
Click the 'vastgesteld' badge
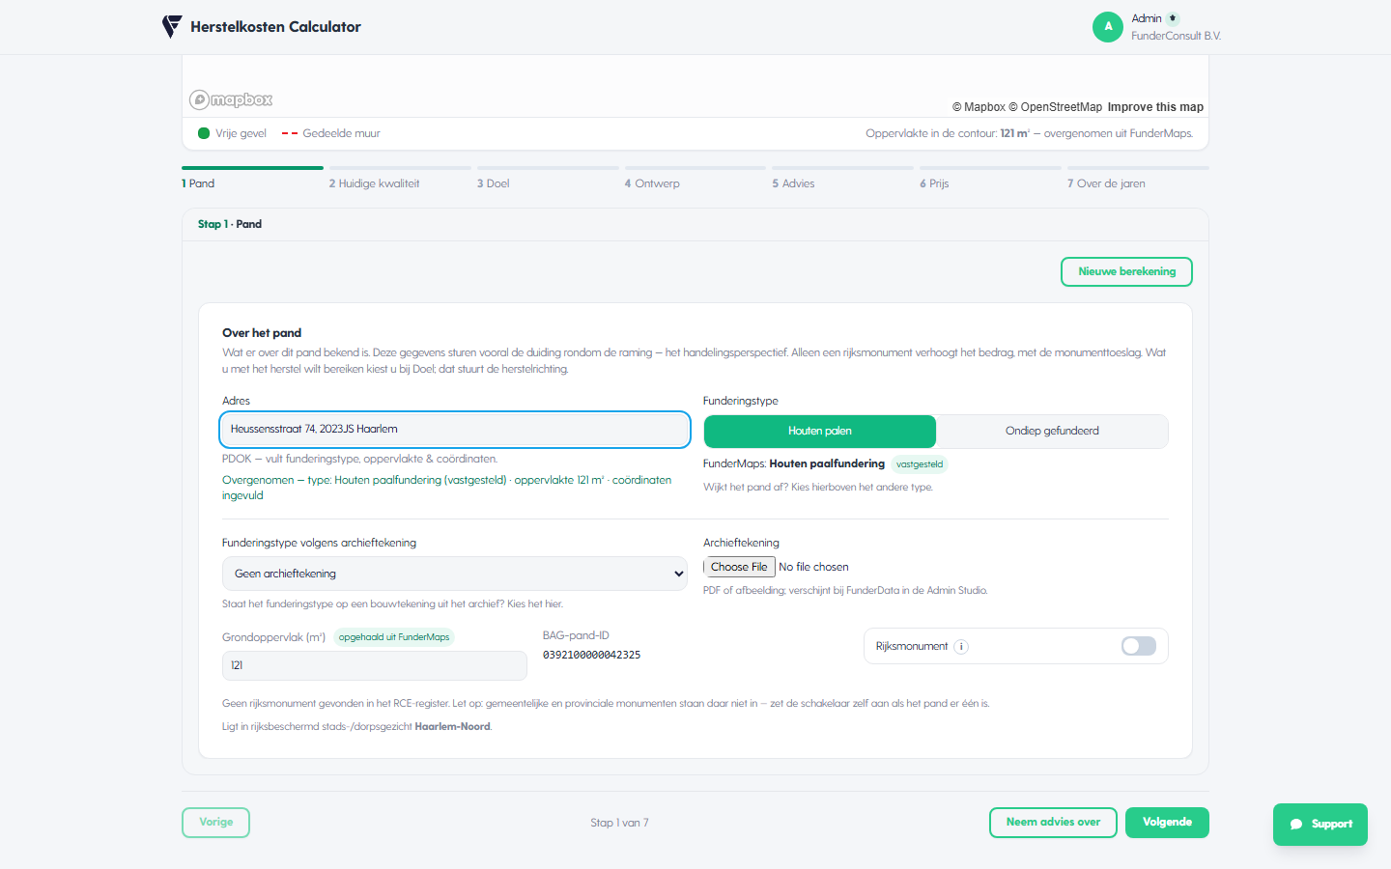(x=920, y=464)
